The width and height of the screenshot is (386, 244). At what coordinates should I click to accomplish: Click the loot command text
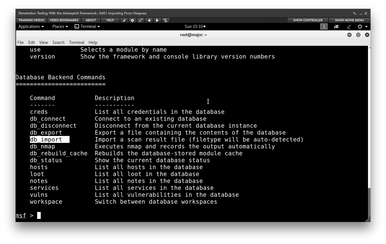click(37, 174)
